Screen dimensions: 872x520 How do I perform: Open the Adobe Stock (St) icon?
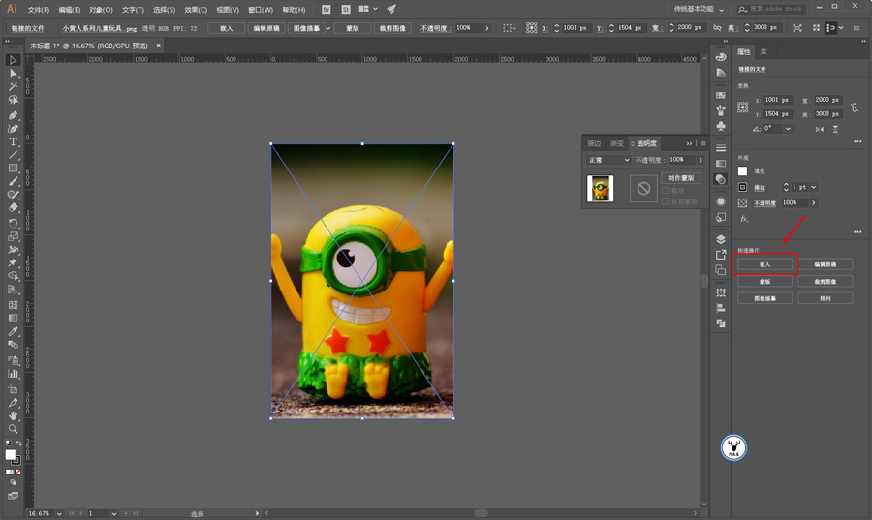click(345, 9)
